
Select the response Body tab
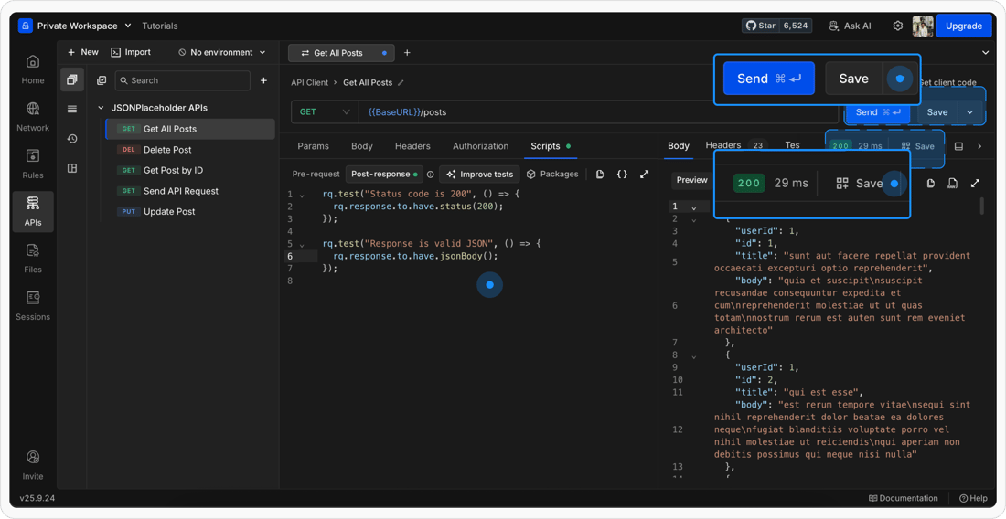679,145
